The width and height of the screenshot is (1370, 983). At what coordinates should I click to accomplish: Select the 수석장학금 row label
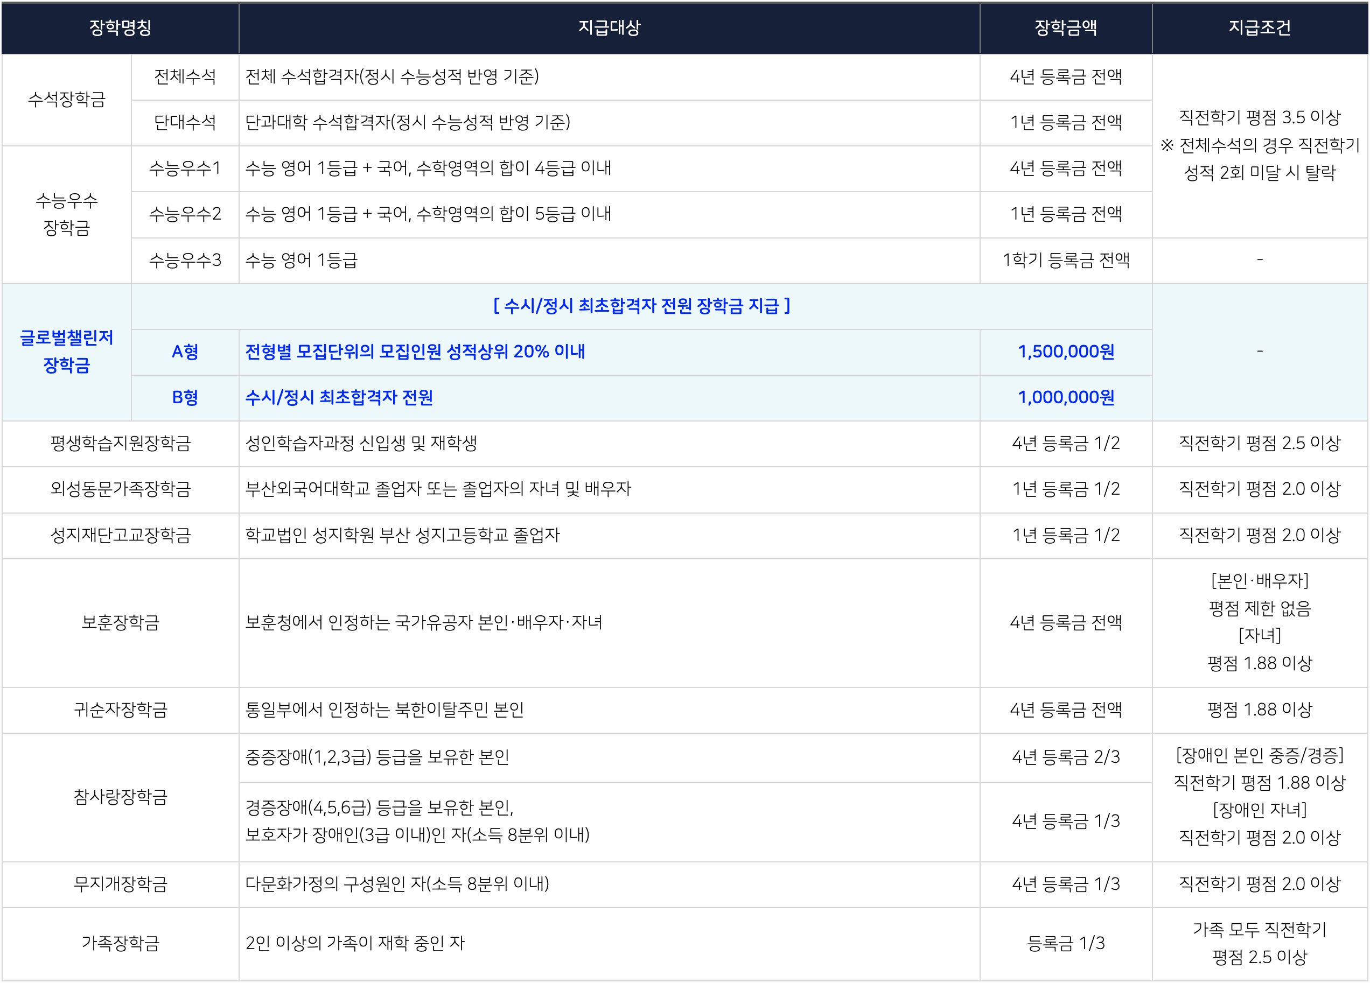point(66,100)
